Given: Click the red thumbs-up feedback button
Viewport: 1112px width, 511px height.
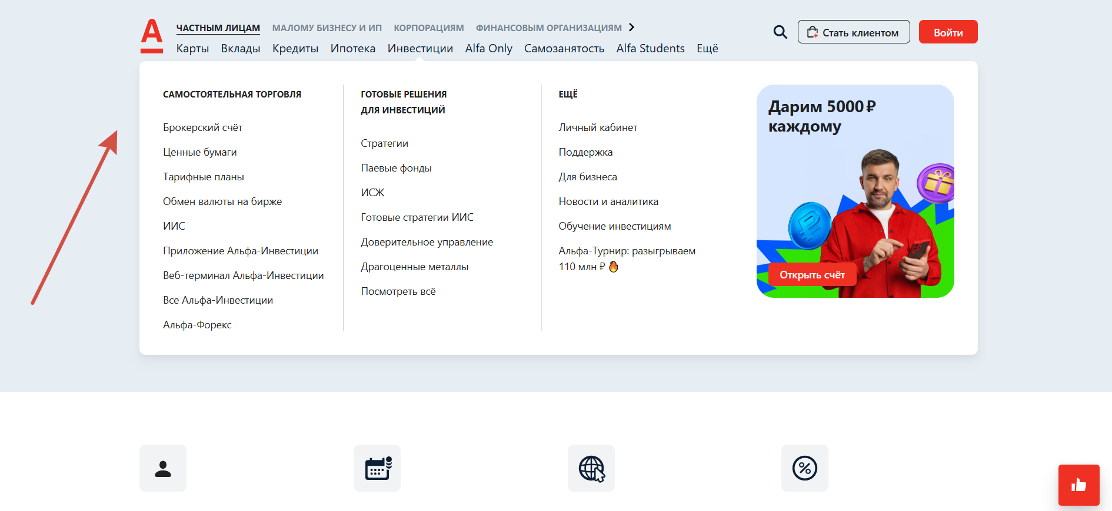Looking at the screenshot, I should [x=1079, y=485].
